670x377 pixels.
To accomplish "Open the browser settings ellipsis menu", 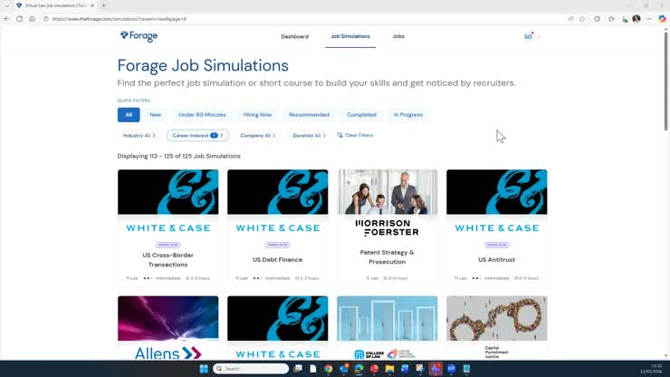I will 649,19.
